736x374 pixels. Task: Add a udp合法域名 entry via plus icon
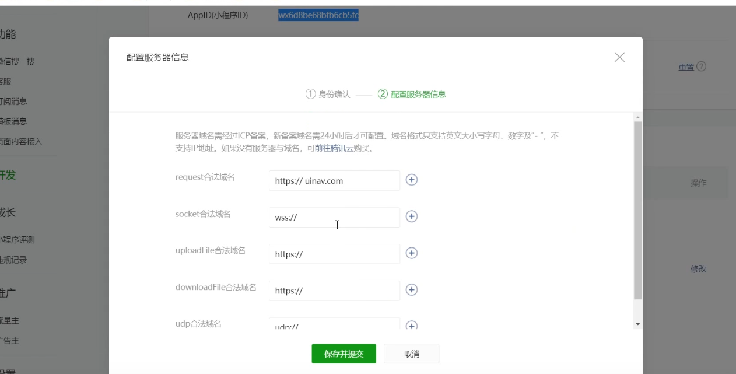pos(412,324)
